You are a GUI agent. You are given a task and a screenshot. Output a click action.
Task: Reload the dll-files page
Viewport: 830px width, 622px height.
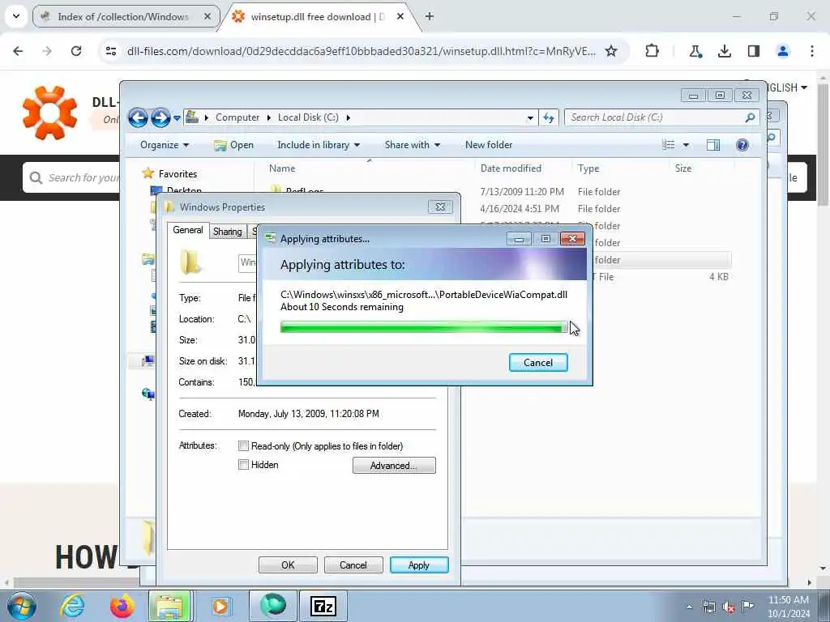(76, 51)
